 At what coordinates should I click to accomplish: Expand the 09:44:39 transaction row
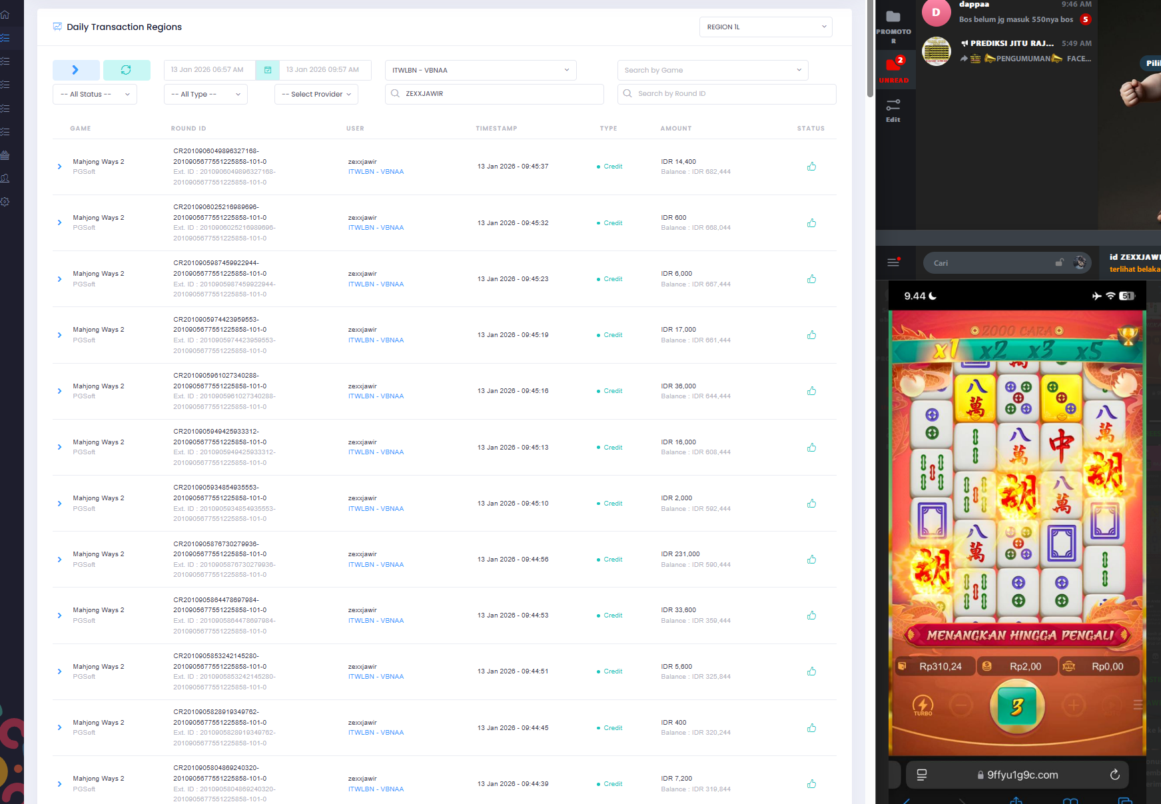click(59, 784)
